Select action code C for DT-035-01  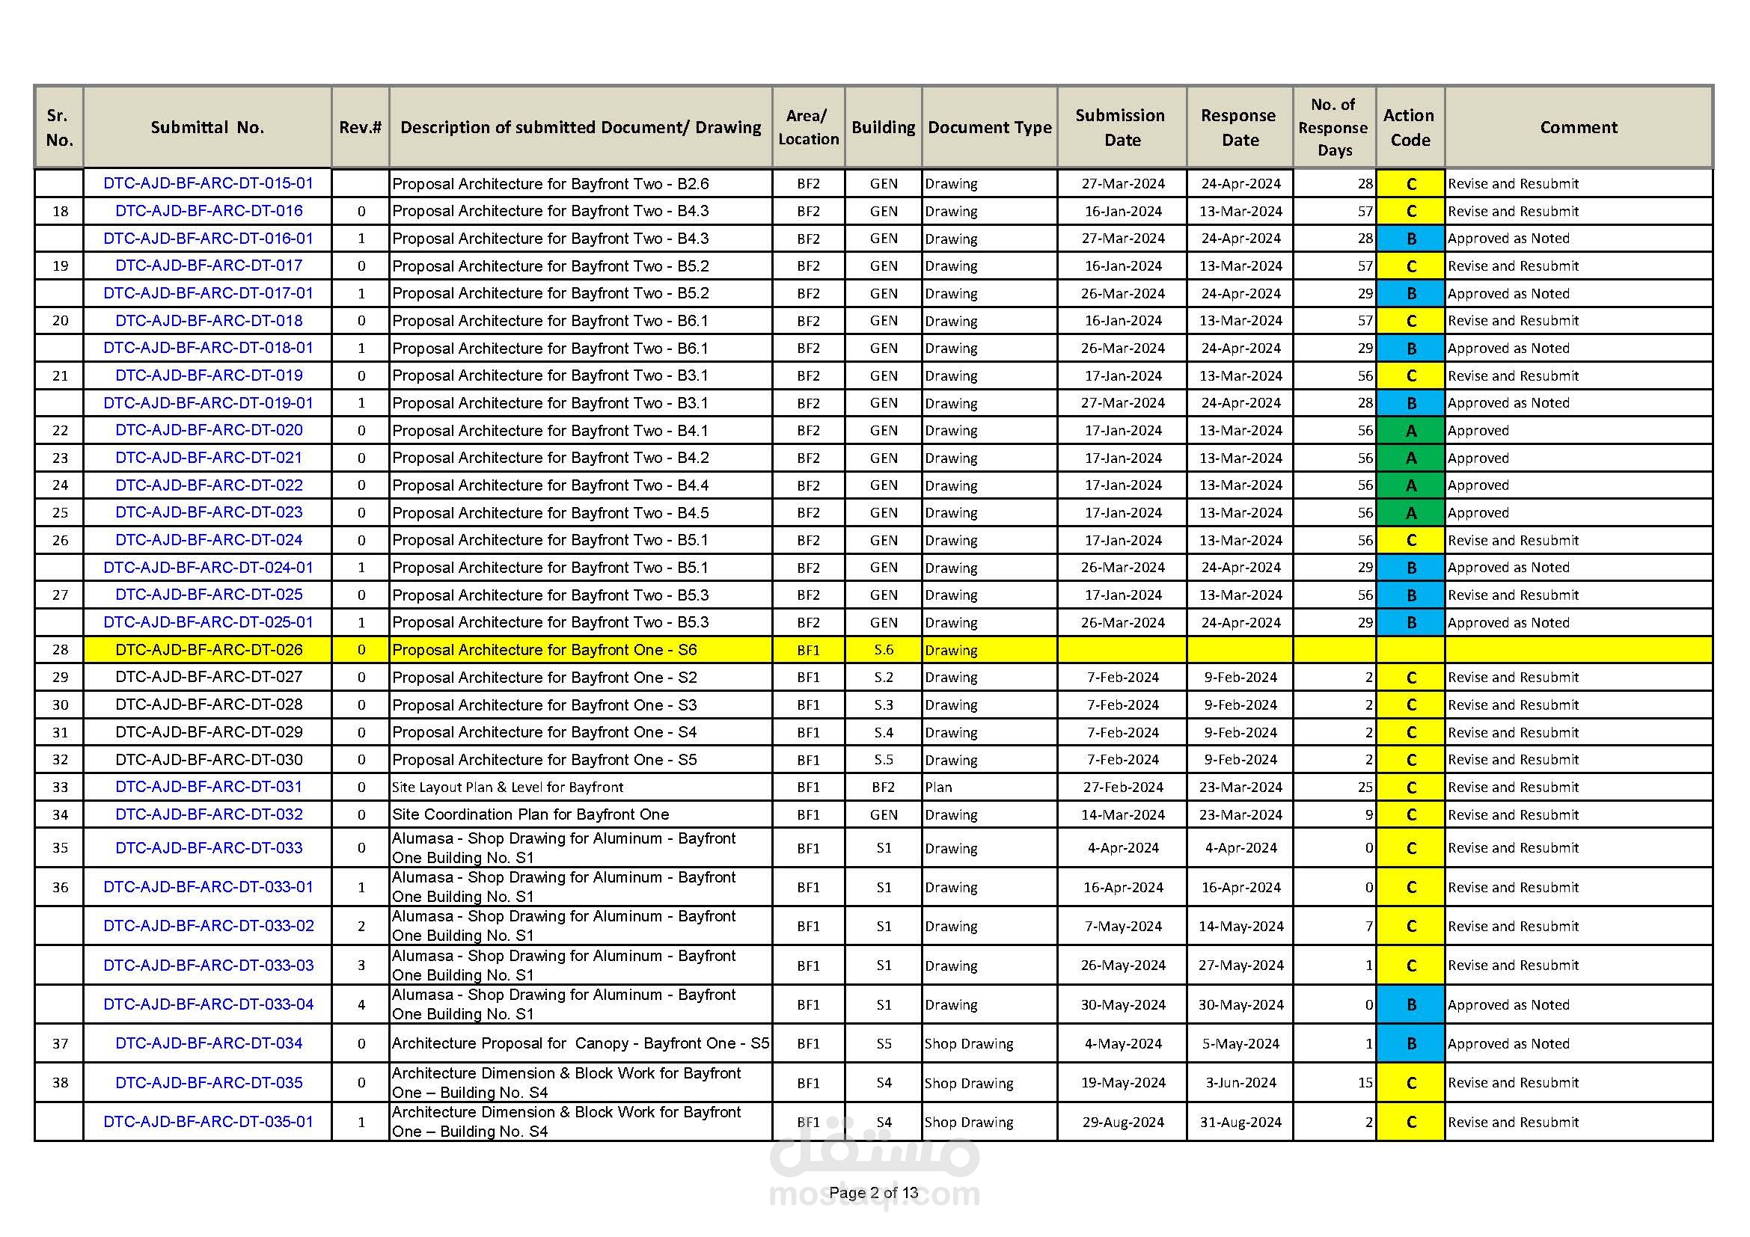click(x=1410, y=1122)
